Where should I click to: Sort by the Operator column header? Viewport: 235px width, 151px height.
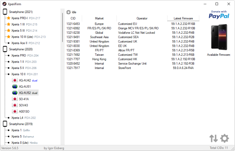(142, 18)
